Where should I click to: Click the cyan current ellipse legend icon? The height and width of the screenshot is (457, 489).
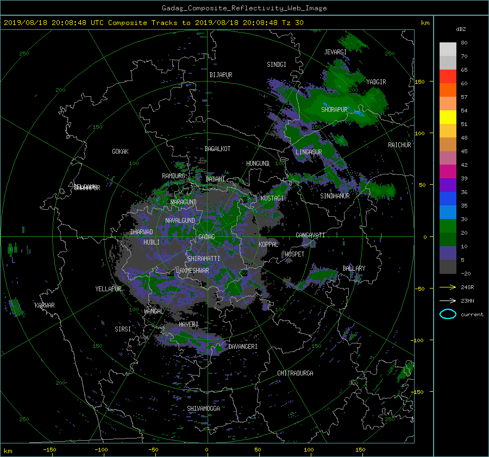tap(448, 314)
